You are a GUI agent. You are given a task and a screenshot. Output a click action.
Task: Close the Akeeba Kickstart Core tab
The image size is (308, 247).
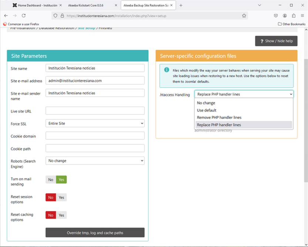pos(116,5)
